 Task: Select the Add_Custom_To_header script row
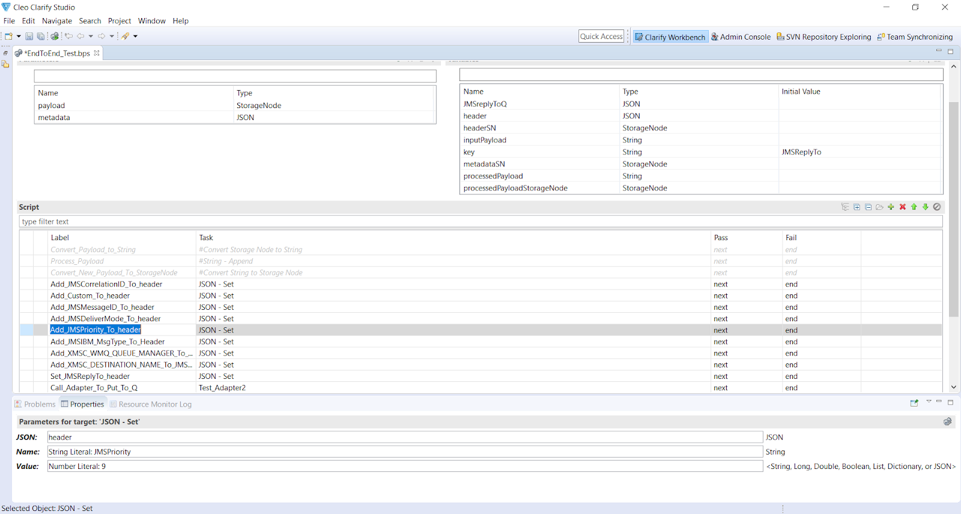(x=480, y=295)
